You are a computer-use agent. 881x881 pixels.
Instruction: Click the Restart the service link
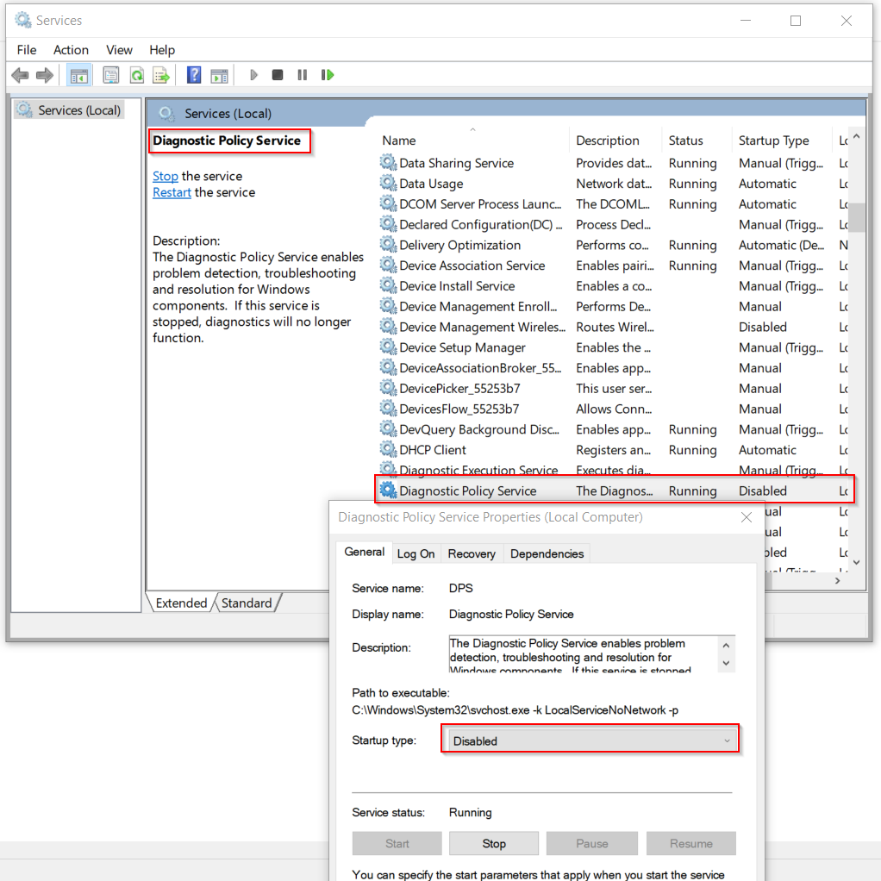[172, 192]
